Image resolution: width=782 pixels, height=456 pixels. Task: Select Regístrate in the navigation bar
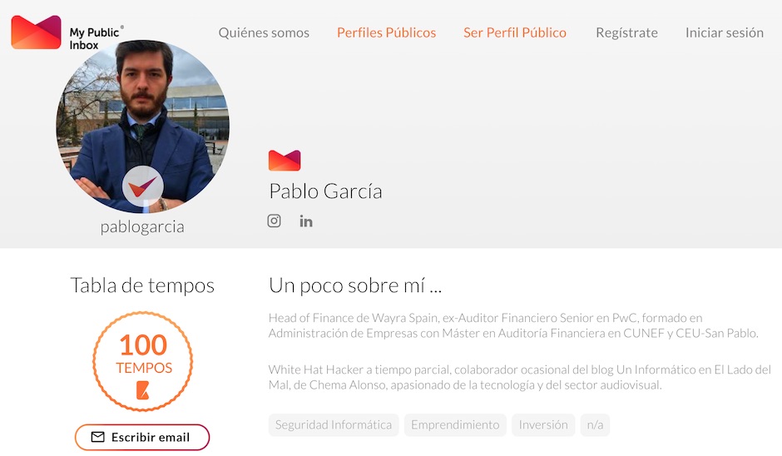point(626,33)
